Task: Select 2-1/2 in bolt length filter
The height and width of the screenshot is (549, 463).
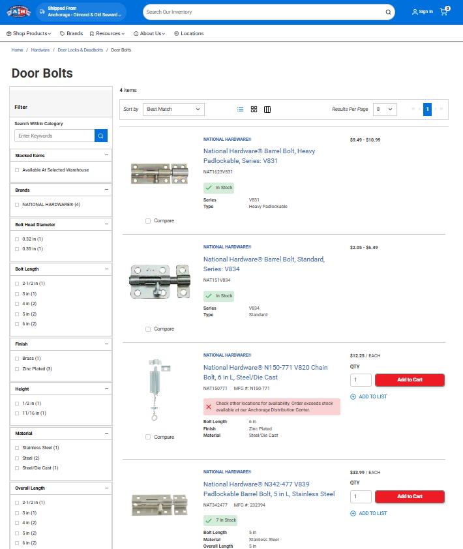Action: (x=17, y=284)
